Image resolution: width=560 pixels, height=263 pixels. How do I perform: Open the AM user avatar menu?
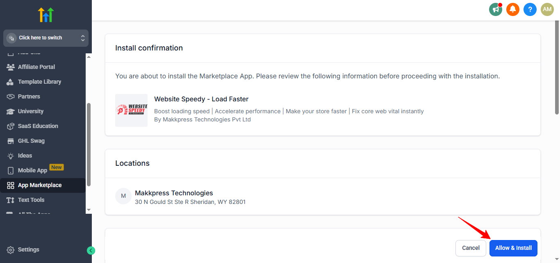coord(547,9)
